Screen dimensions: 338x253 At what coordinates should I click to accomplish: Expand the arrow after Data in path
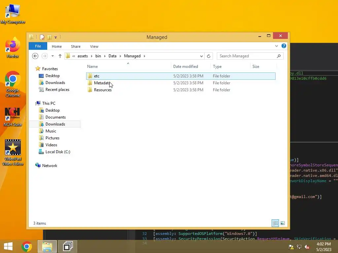(x=120, y=56)
